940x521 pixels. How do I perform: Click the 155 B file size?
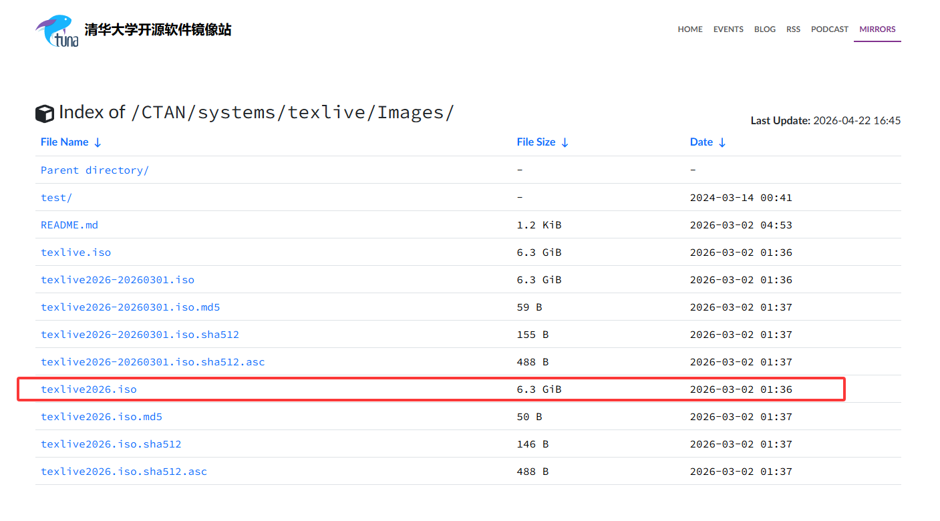coord(532,335)
